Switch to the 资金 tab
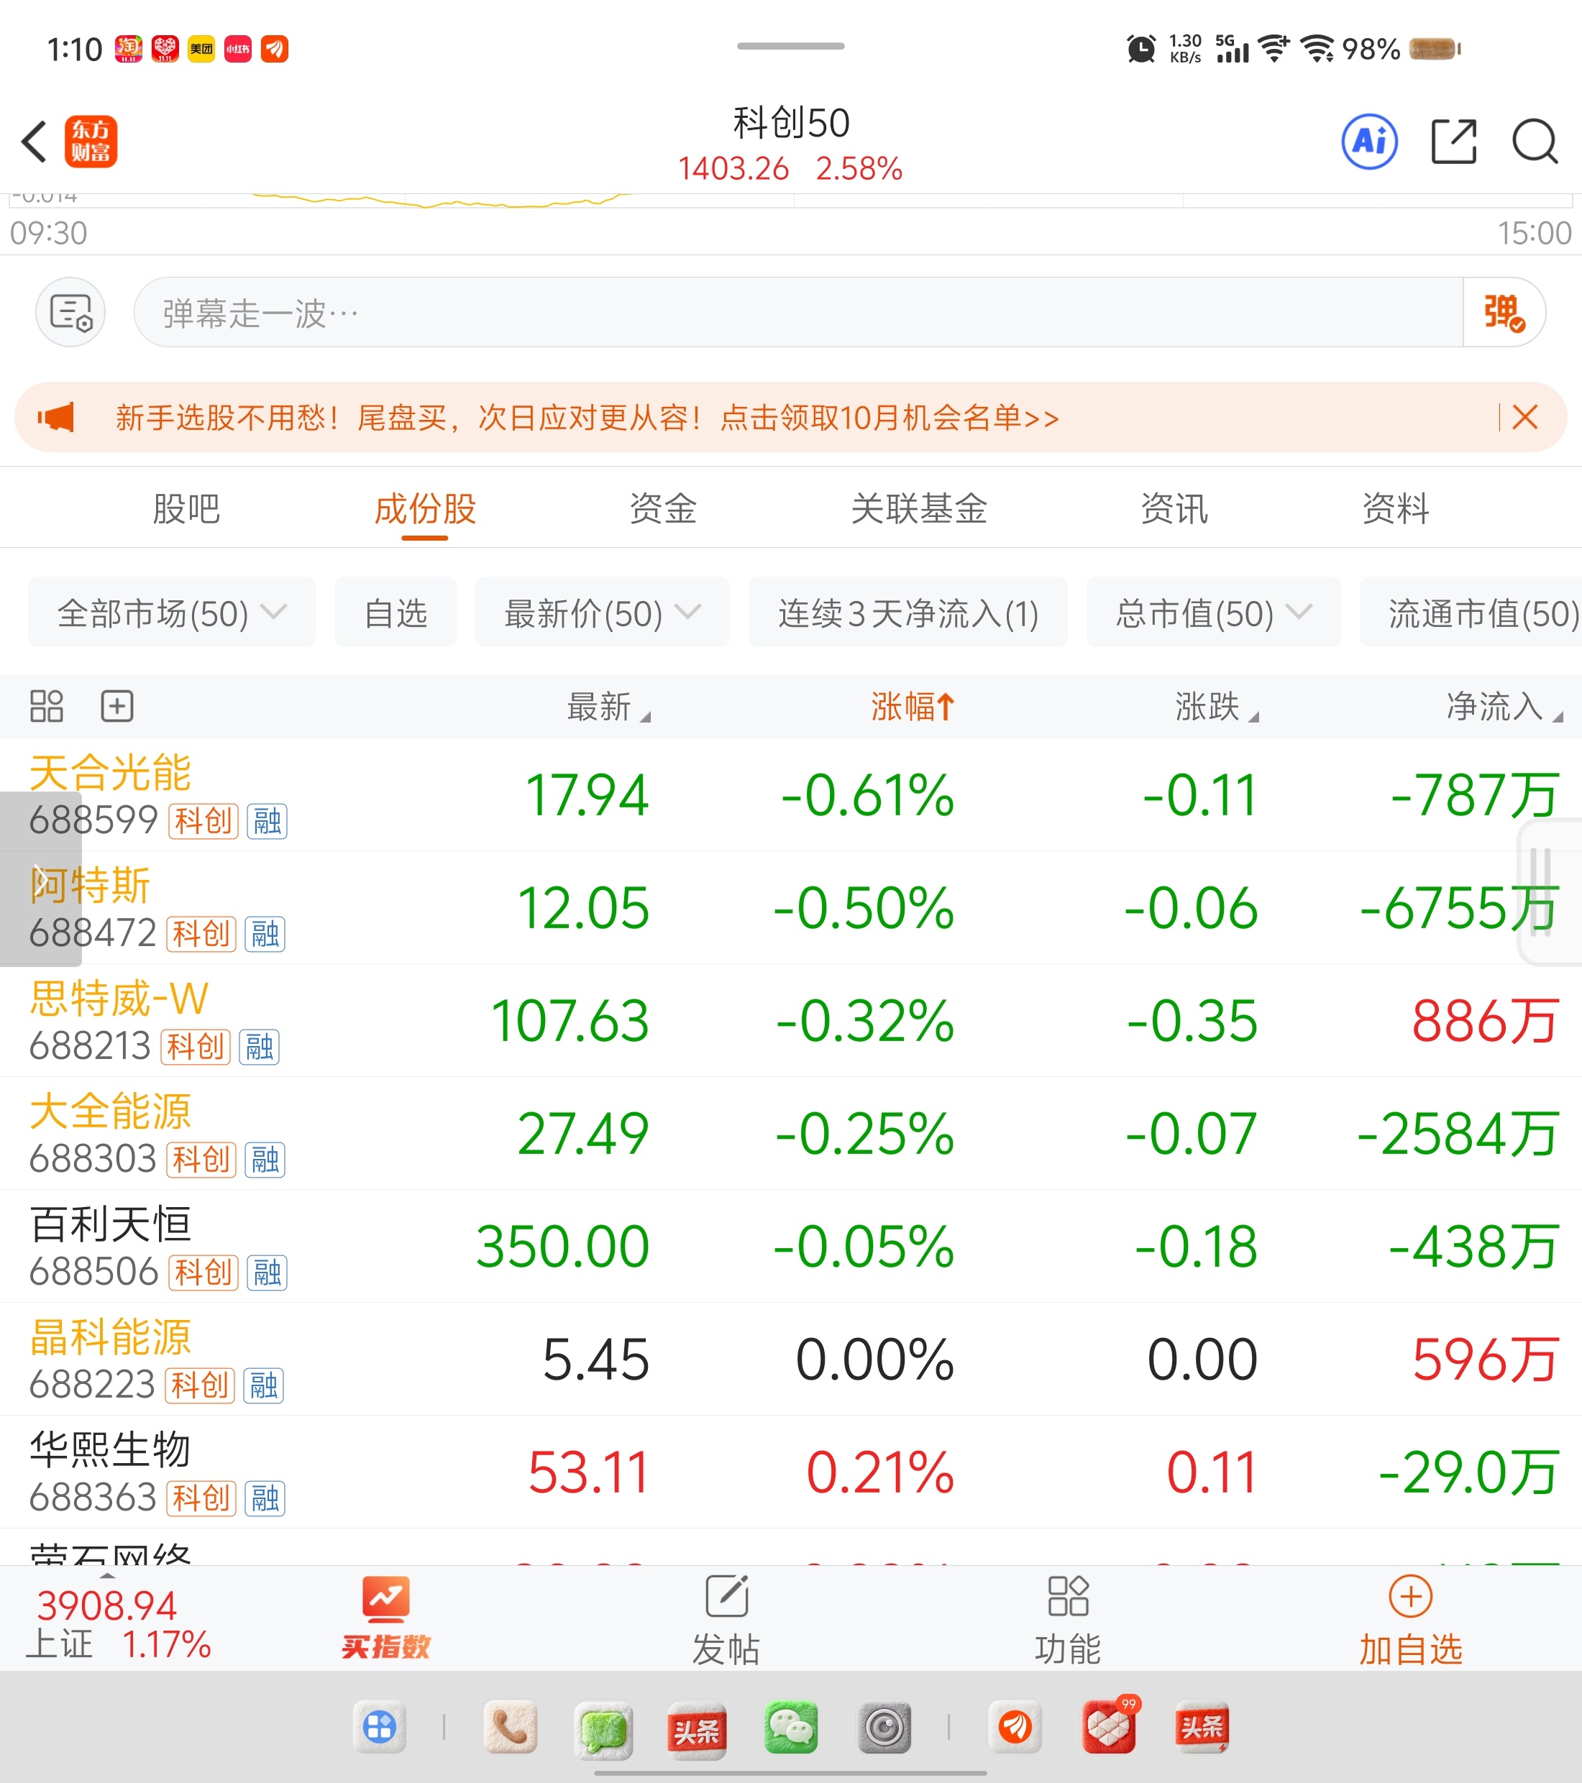Viewport: 1582px width, 1783px height. 662,508
